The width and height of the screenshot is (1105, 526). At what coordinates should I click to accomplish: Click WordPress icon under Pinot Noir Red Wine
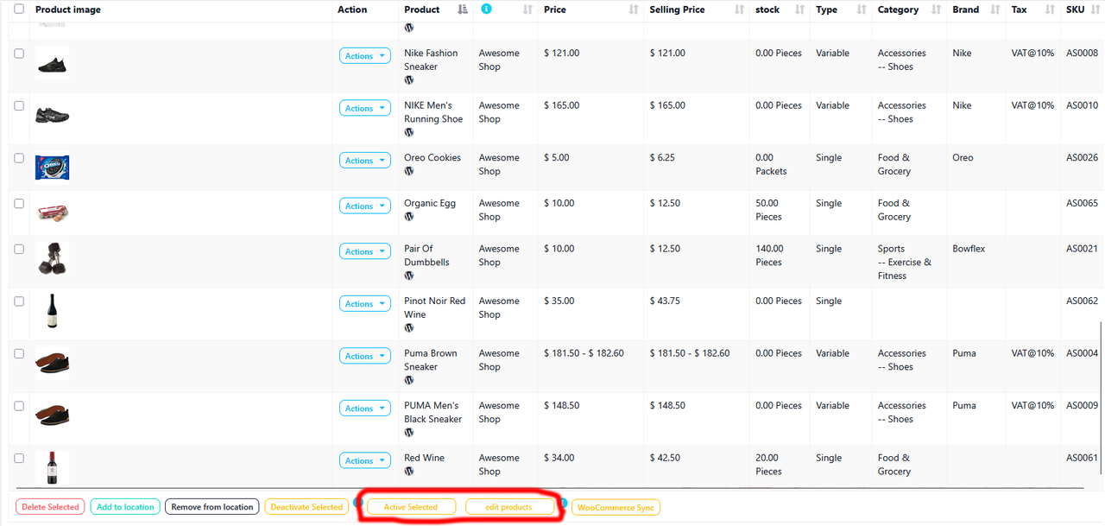[x=409, y=328]
